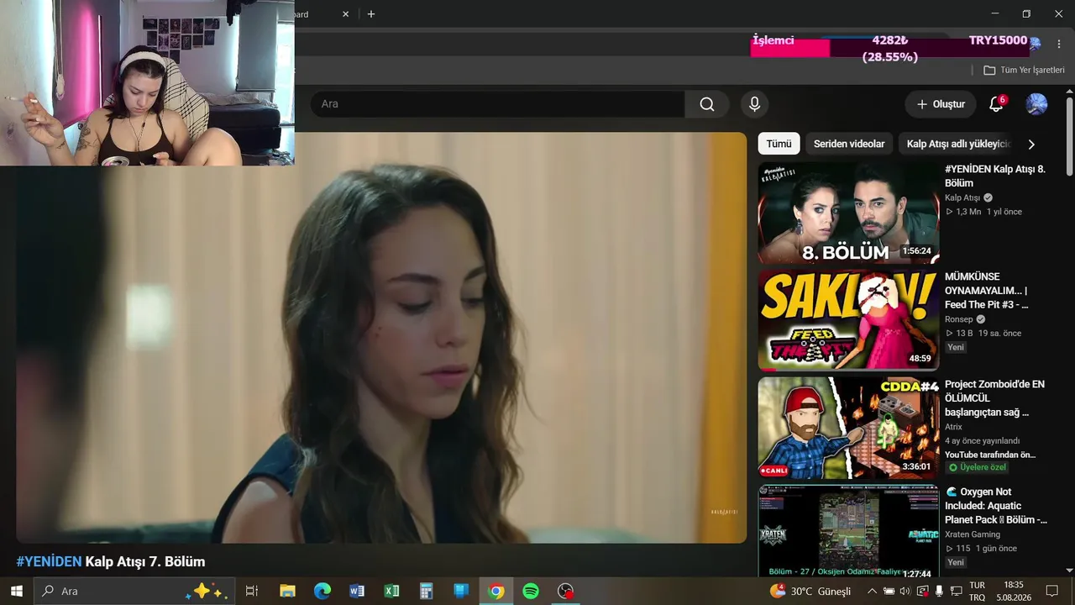This screenshot has width=1075, height=605.
Task: Open Tüm Yer İşaretleri bookmarks folder
Action: point(1024,71)
